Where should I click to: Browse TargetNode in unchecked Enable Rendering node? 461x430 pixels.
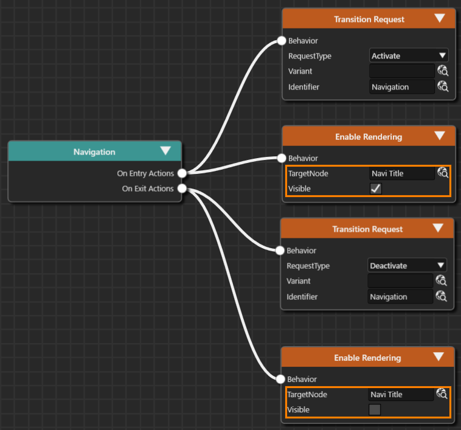(442, 394)
